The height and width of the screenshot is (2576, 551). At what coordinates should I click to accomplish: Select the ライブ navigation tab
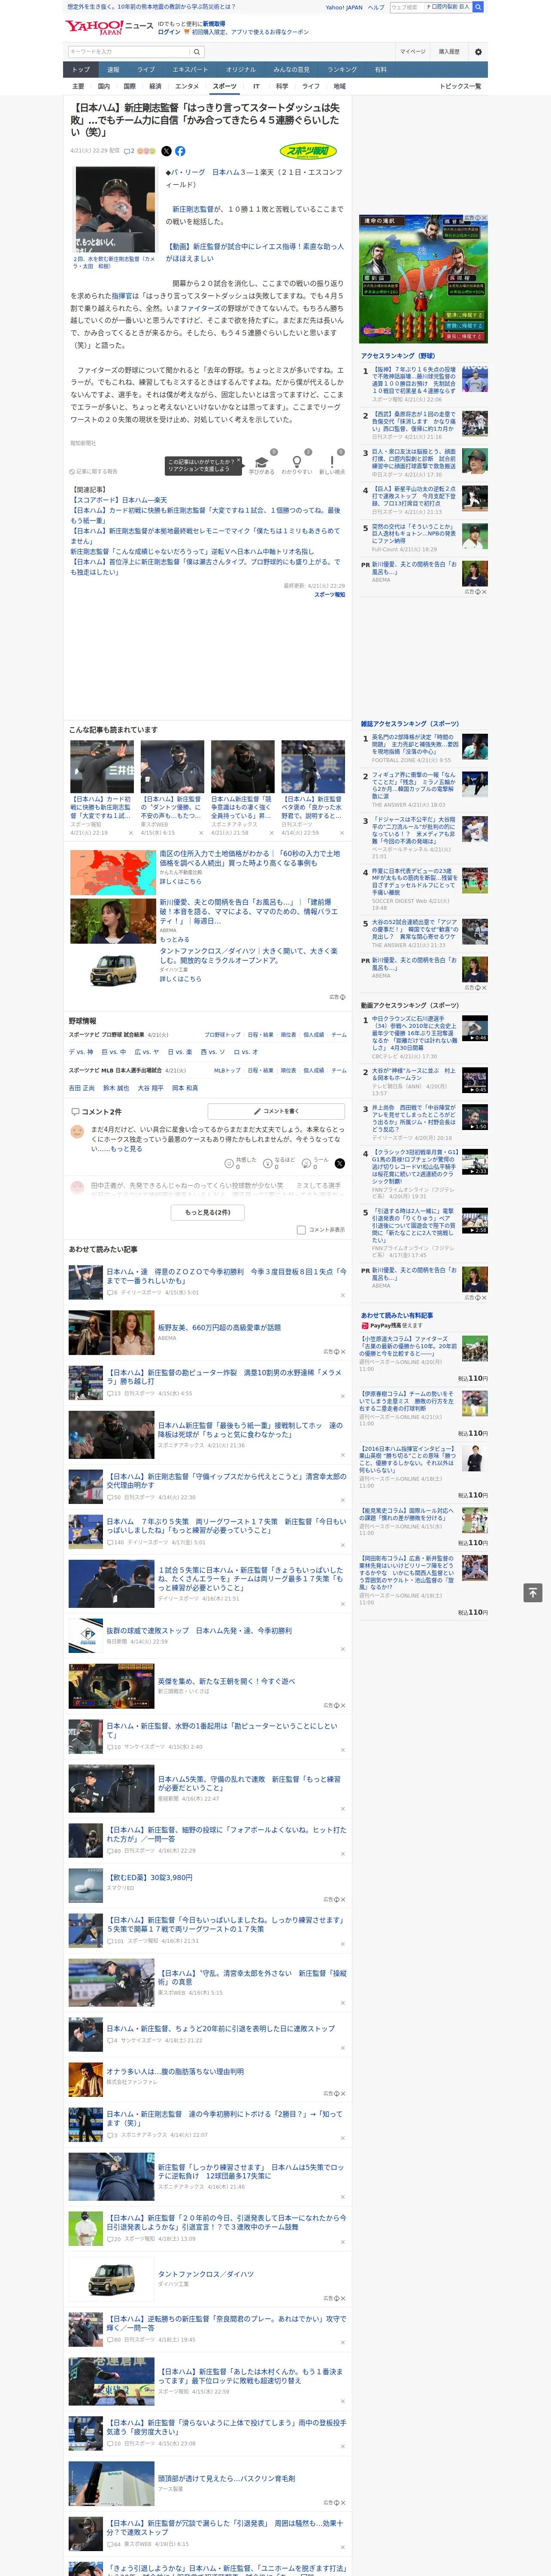click(146, 70)
